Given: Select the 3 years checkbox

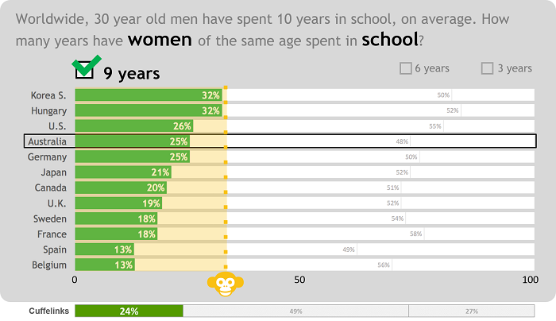Looking at the screenshot, I should (x=488, y=68).
